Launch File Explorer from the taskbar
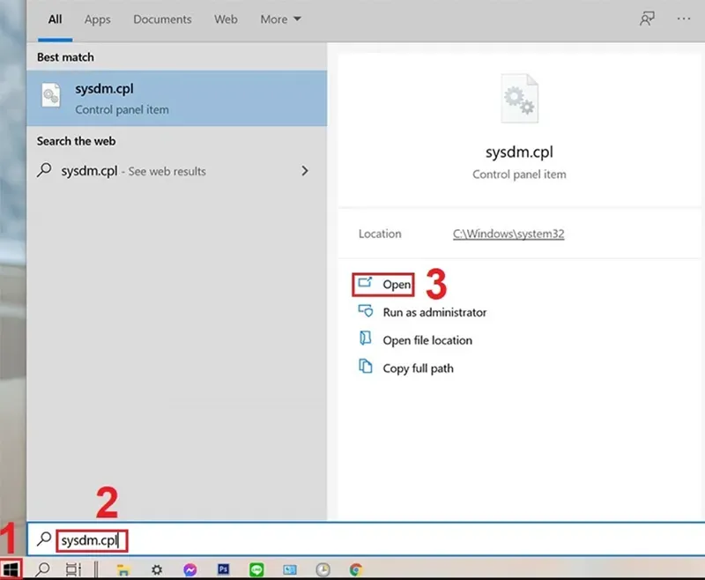The height and width of the screenshot is (580, 705). [122, 569]
